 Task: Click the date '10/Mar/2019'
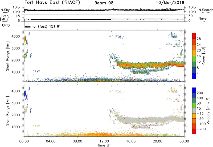pyautogui.click(x=170, y=2)
